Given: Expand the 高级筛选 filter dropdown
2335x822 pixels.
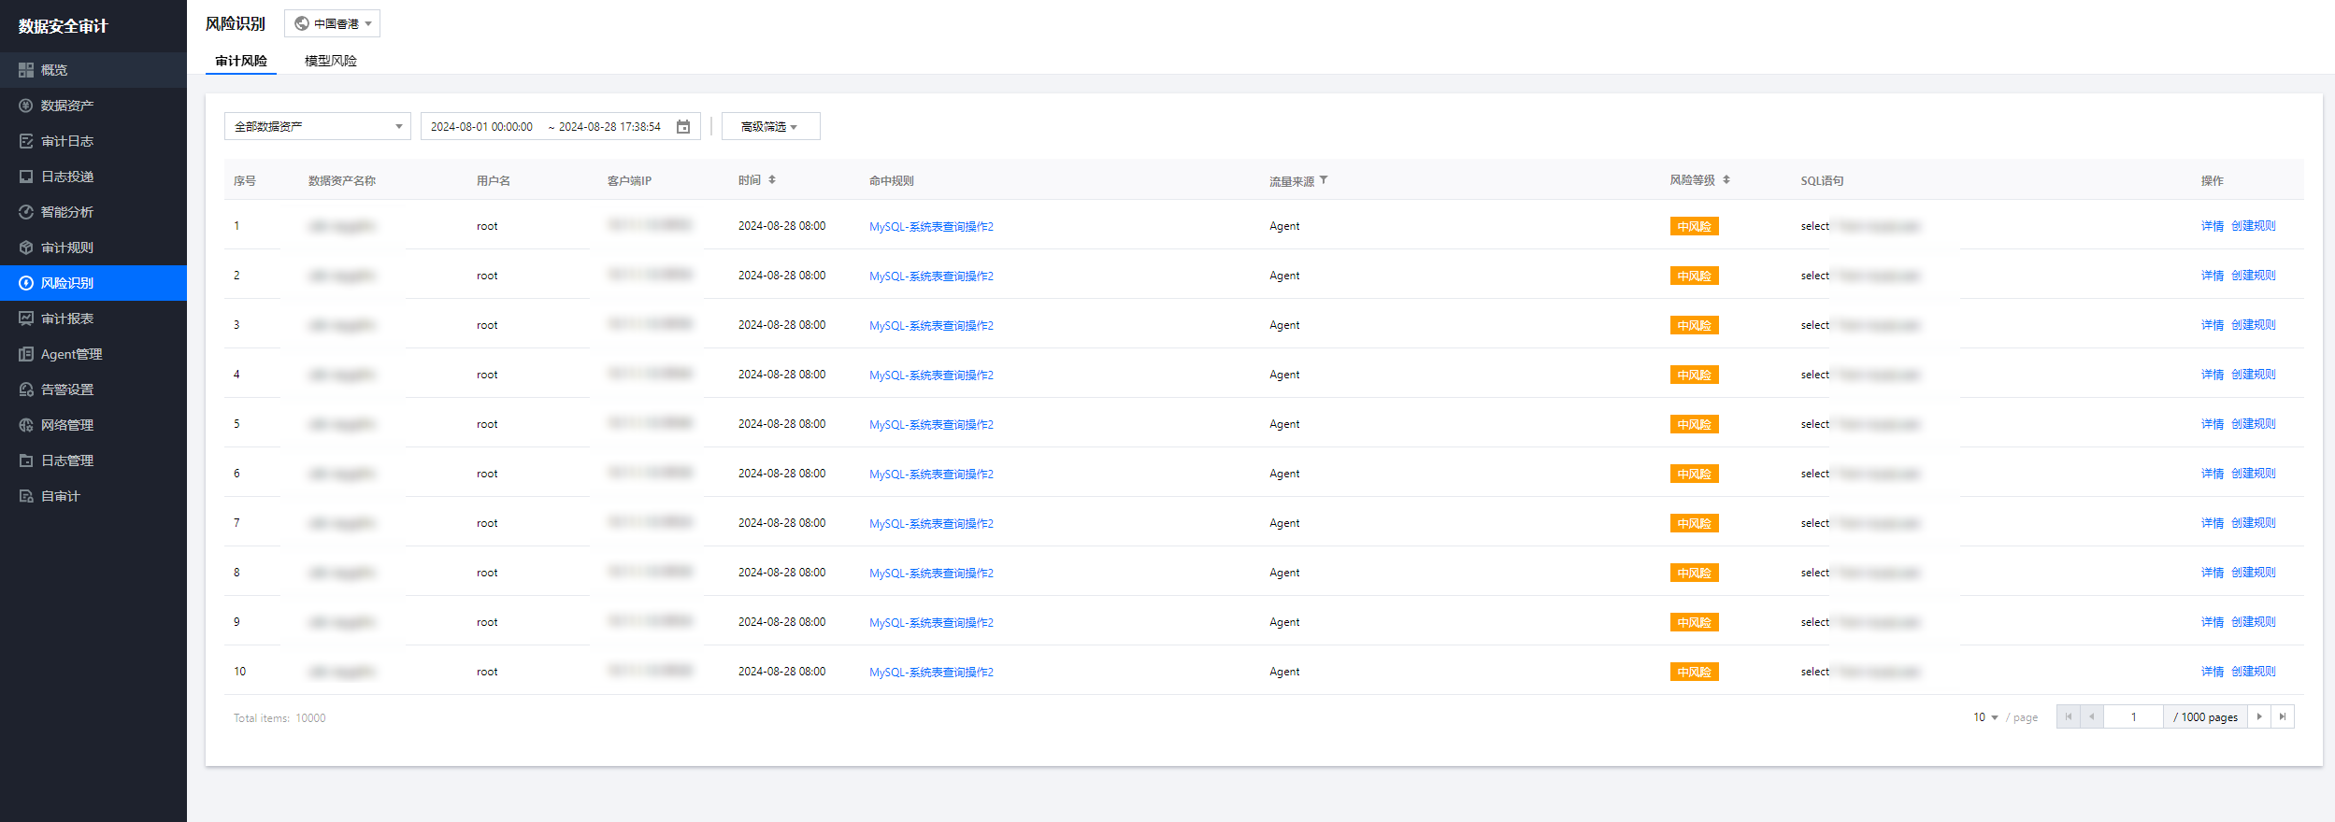Looking at the screenshot, I should 769,126.
